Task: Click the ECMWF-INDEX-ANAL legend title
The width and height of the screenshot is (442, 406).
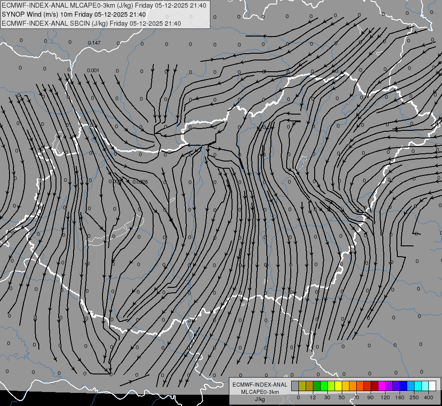Action: pyautogui.click(x=260, y=385)
